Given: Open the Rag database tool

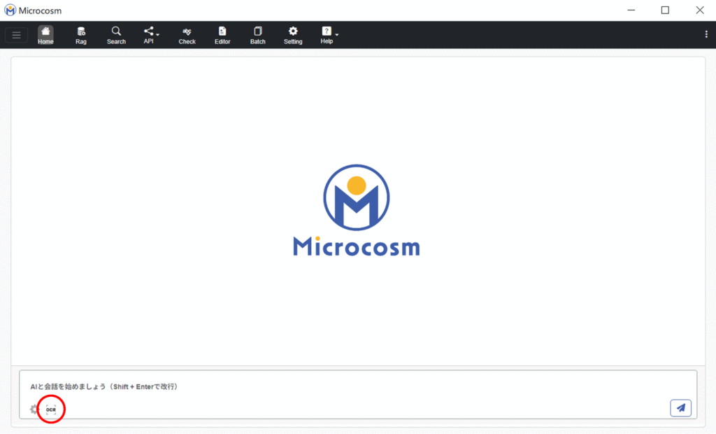Looking at the screenshot, I should coord(81,35).
